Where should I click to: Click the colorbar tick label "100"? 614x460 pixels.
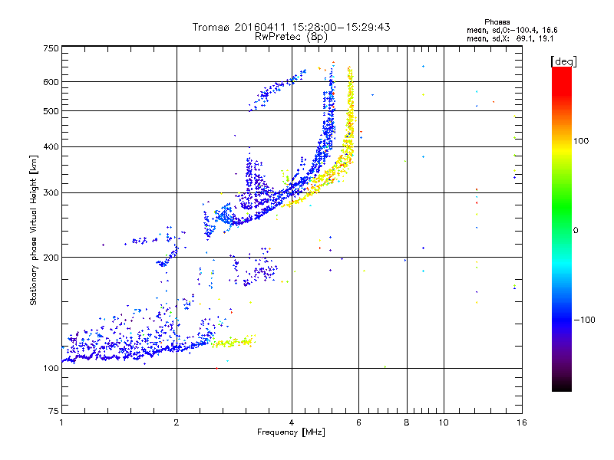(581, 141)
